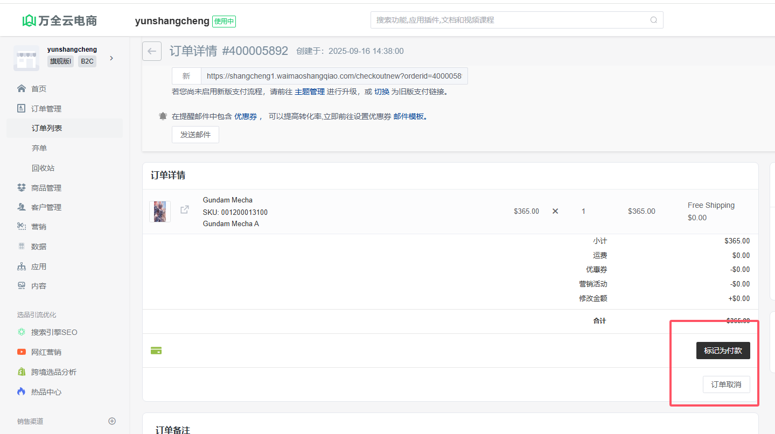Viewport: 775px width, 434px height.
Task: Click the Gundam Mecha product thumbnail
Action: click(160, 212)
